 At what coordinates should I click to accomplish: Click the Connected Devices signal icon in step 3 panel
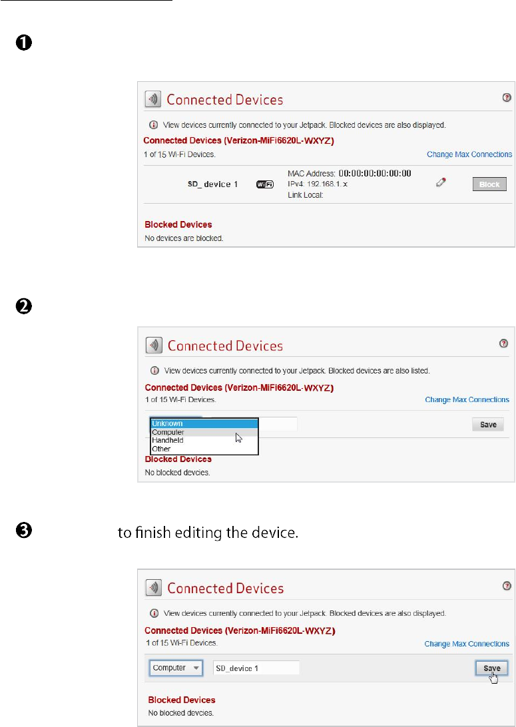pyautogui.click(x=154, y=589)
